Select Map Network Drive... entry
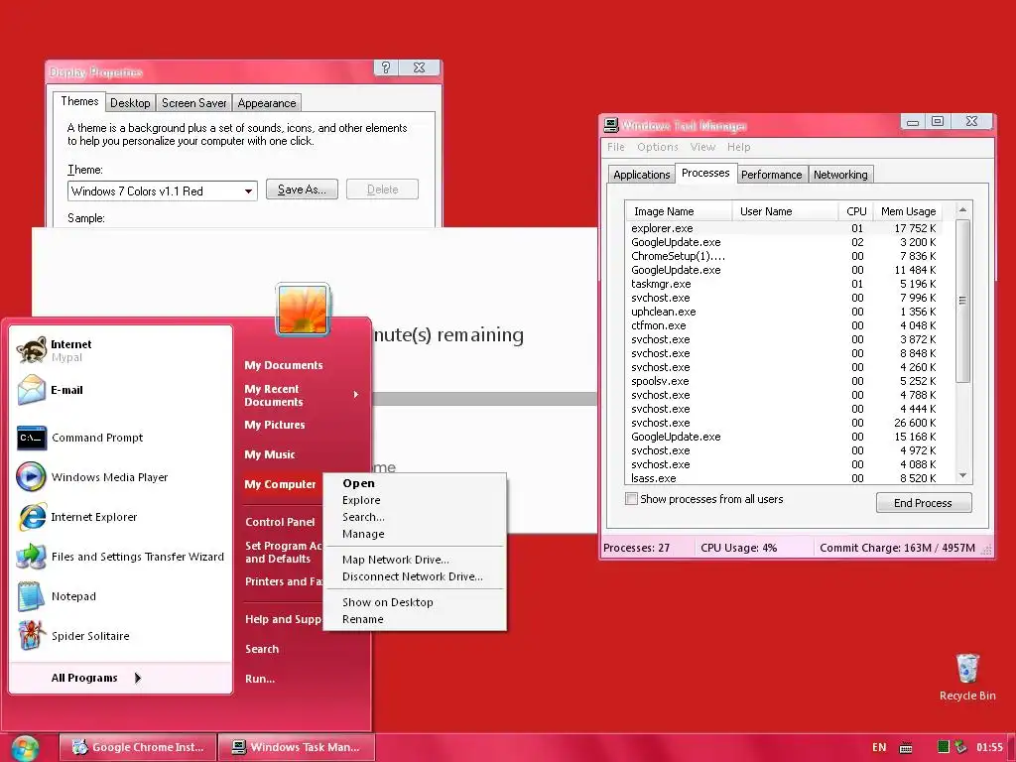This screenshot has height=762, width=1016. point(415,560)
